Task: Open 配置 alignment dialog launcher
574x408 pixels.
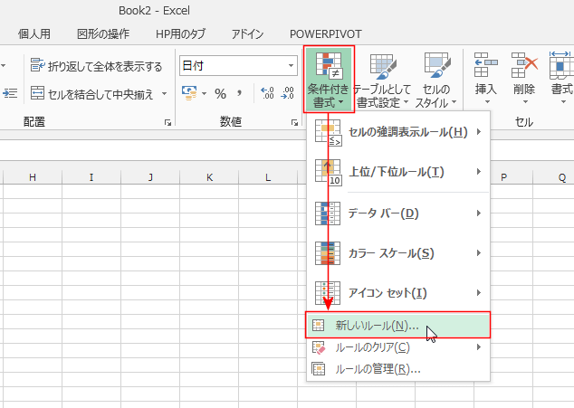Action: (x=168, y=123)
